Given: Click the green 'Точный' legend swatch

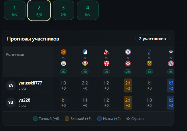Looking at the screenshot, I should pos(36,118).
